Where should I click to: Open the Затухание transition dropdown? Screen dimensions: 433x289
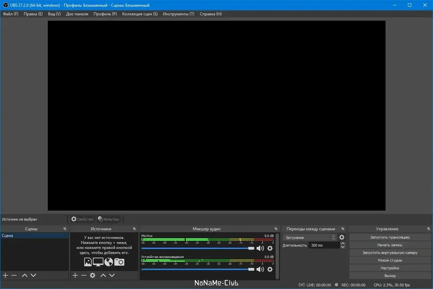click(310, 238)
